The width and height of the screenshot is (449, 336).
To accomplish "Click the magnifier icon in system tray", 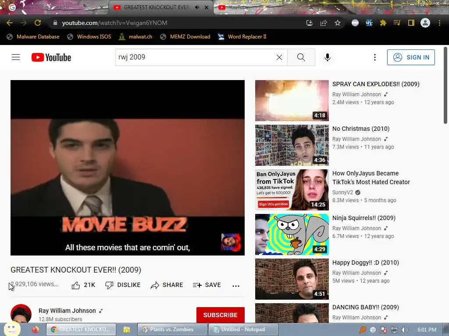I will 363,330.
